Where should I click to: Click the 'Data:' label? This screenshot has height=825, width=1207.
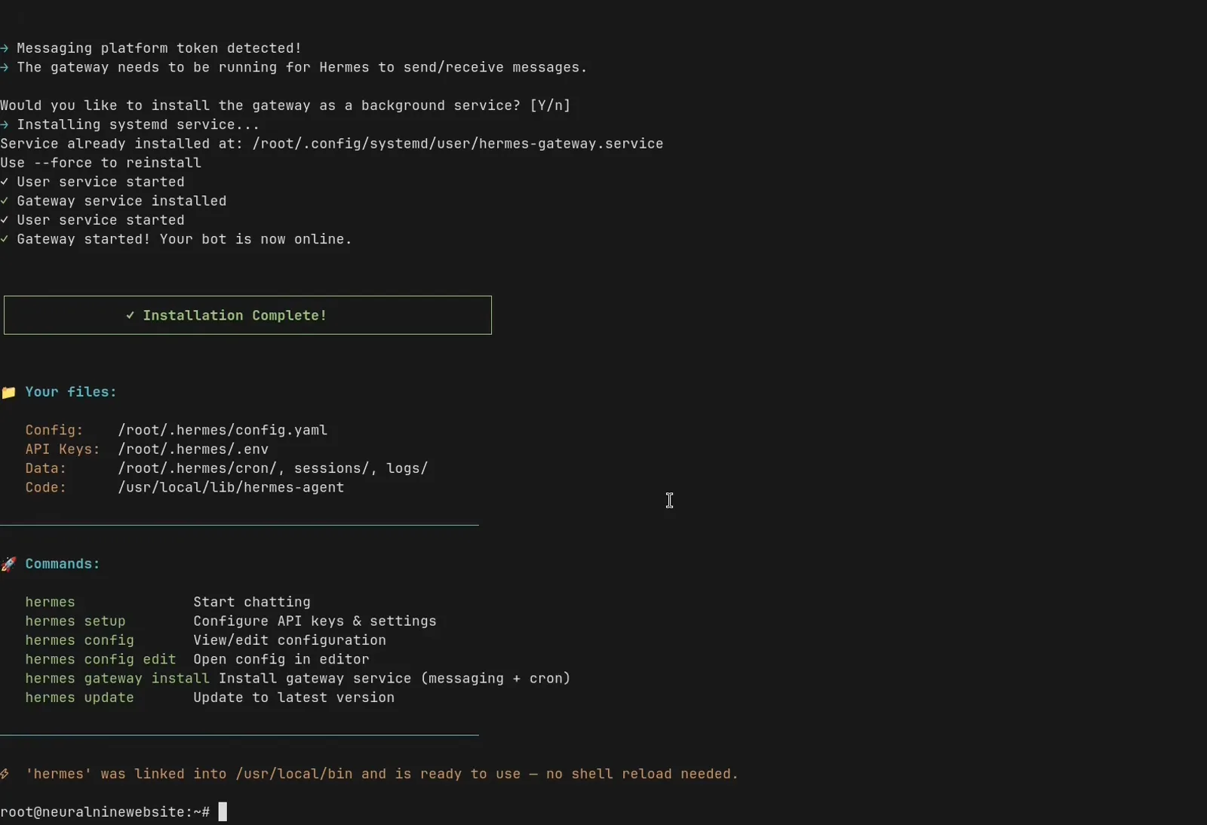(46, 468)
